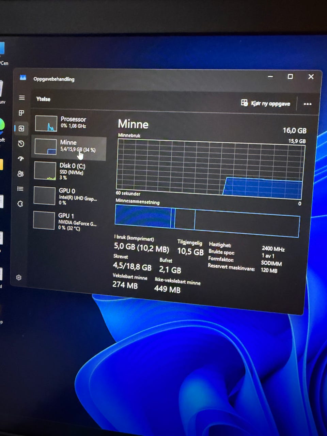Minimize the Oppgavebehandling window
327x436 pixels.
(270, 76)
